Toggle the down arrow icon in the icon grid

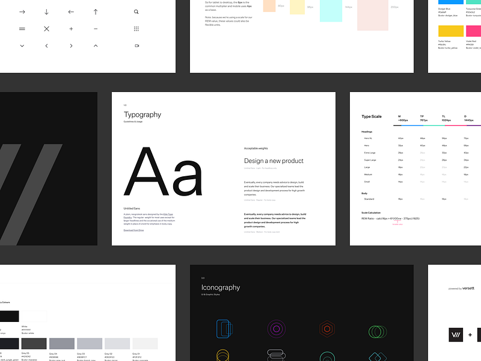pyautogui.click(x=46, y=11)
